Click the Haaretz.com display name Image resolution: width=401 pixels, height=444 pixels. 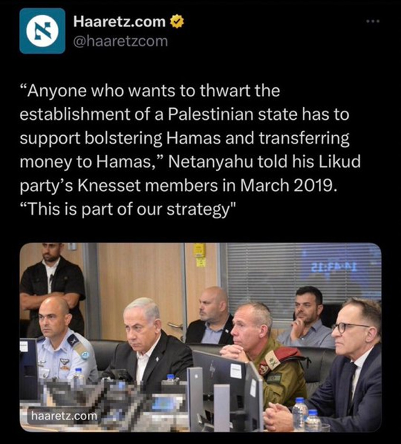tap(119, 21)
